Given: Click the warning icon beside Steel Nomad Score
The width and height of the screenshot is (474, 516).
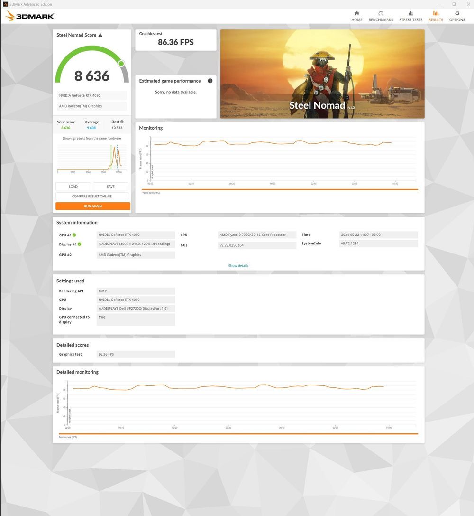Looking at the screenshot, I should pos(100,35).
